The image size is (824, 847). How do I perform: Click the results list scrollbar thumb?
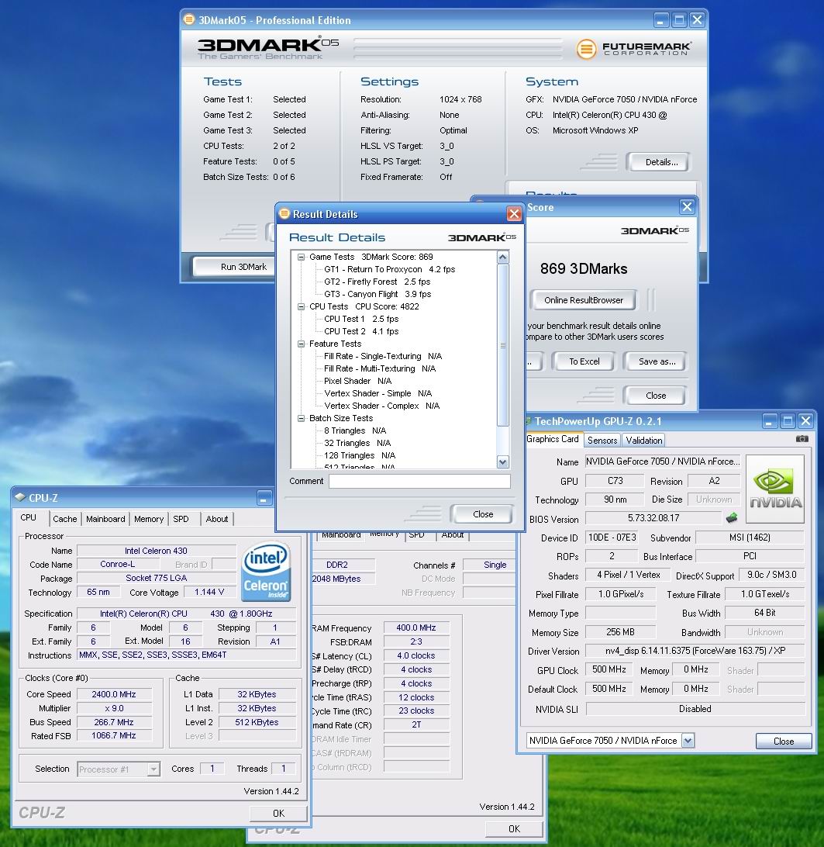click(503, 346)
